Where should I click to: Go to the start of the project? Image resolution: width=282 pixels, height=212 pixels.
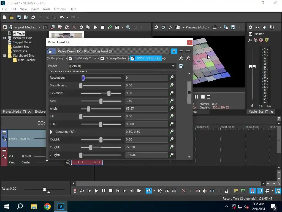[118, 191]
